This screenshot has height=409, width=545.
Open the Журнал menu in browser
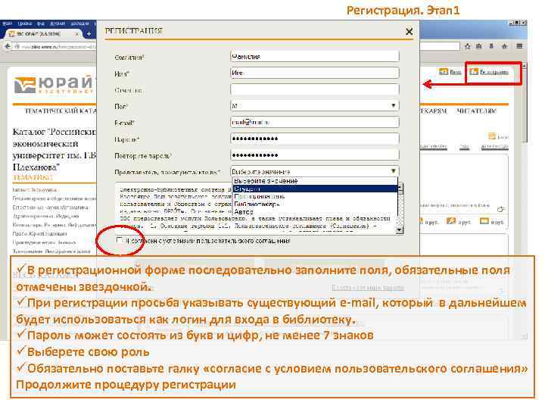(x=58, y=23)
